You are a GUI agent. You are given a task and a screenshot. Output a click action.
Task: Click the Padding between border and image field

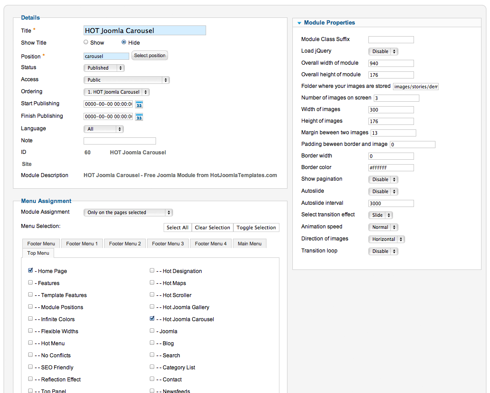tap(413, 145)
